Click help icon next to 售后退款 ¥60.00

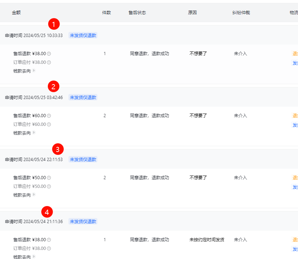pos(49,116)
